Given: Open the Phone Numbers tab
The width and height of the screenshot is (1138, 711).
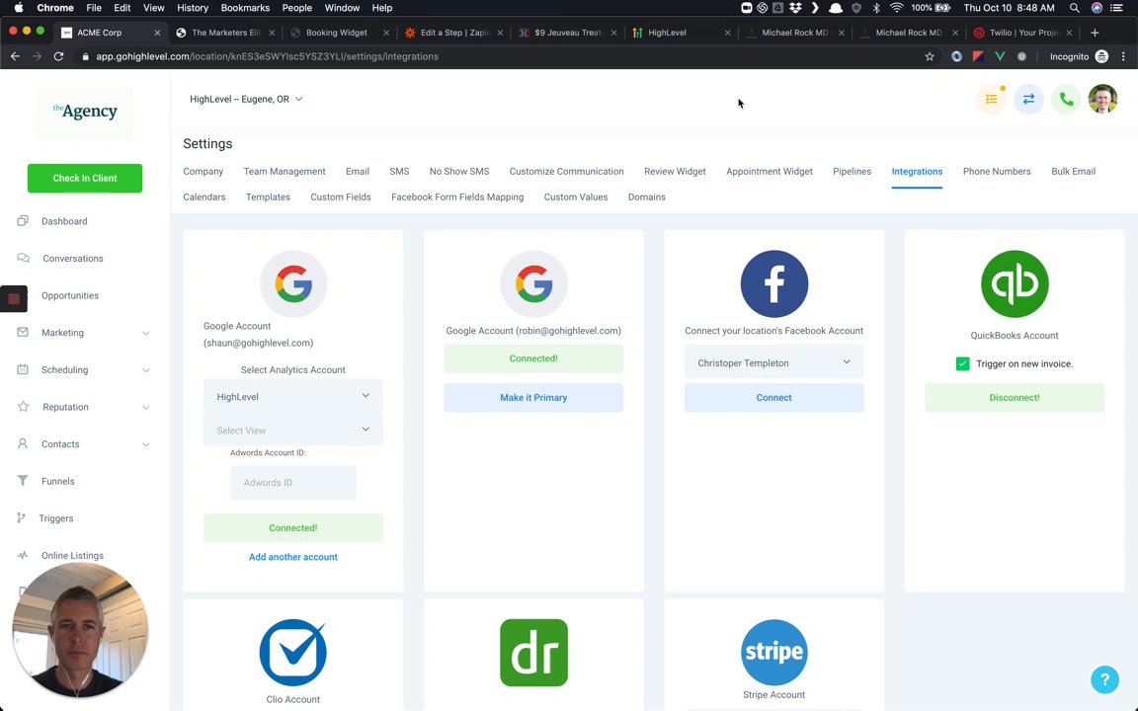Looking at the screenshot, I should coord(997,172).
